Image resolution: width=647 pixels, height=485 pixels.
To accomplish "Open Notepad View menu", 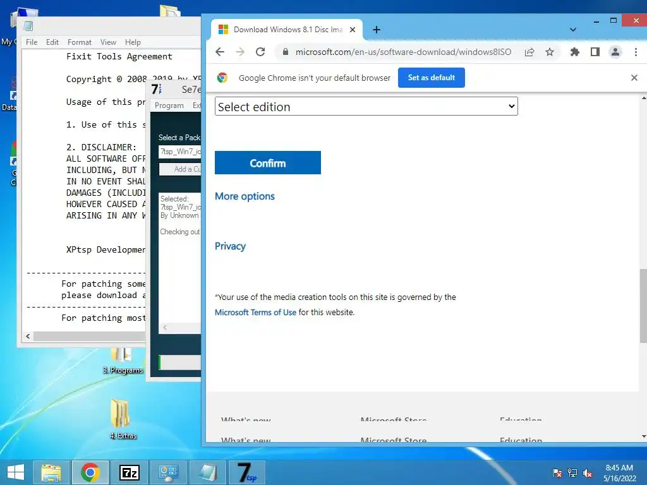I will coord(108,42).
